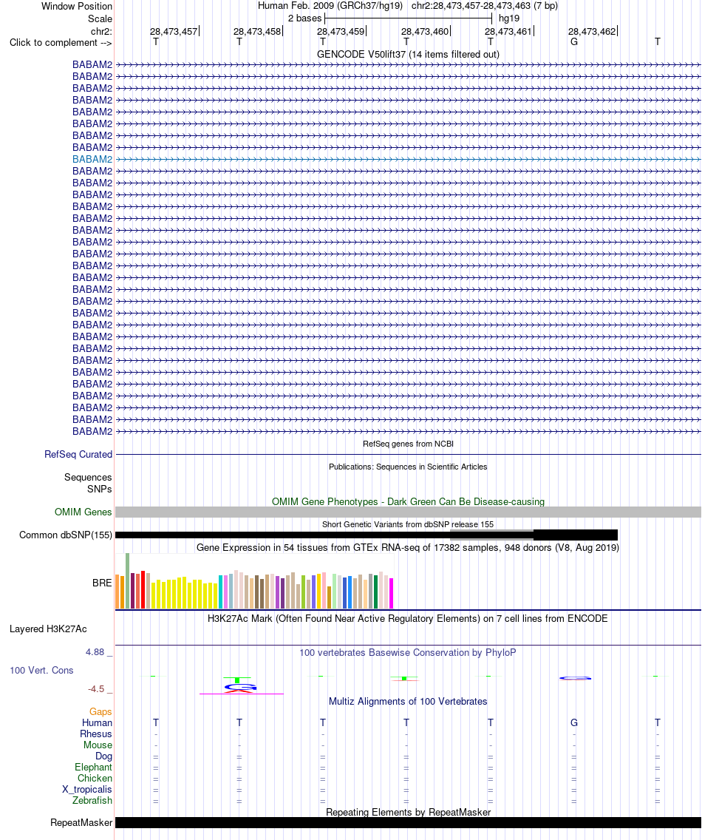Click the G base in the complement row

click(574, 42)
